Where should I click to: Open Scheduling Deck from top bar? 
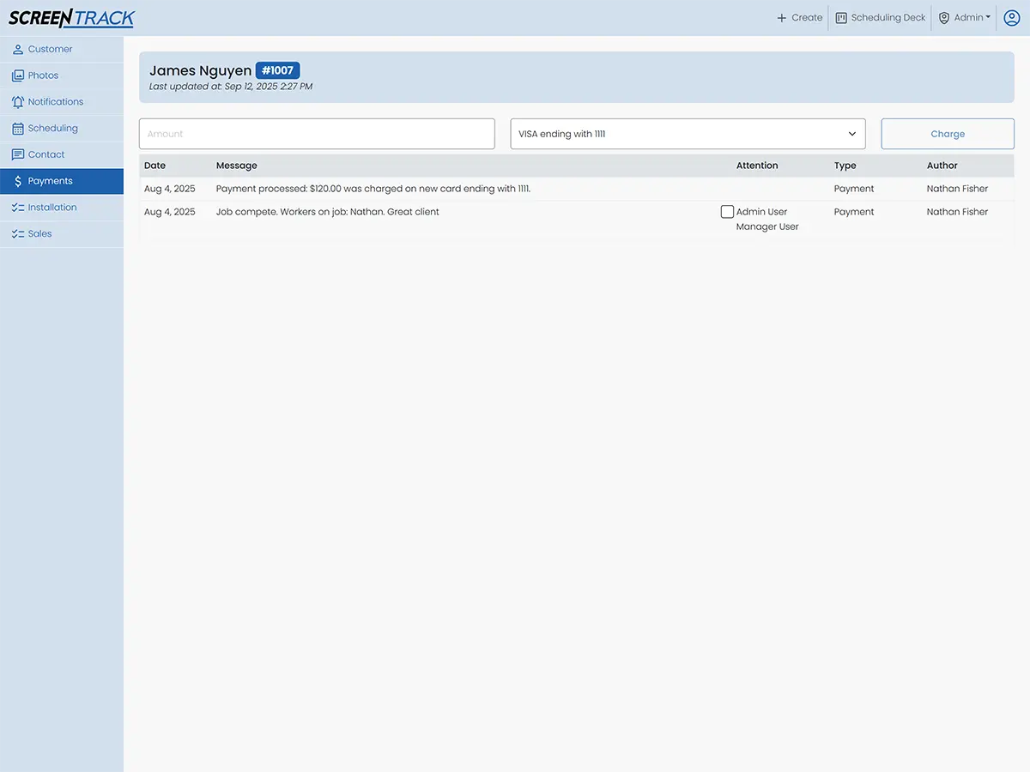click(x=881, y=18)
